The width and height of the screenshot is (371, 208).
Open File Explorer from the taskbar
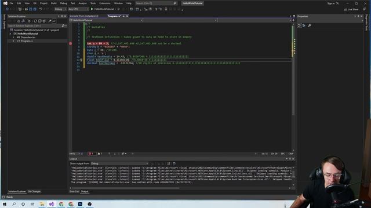tap(42, 204)
